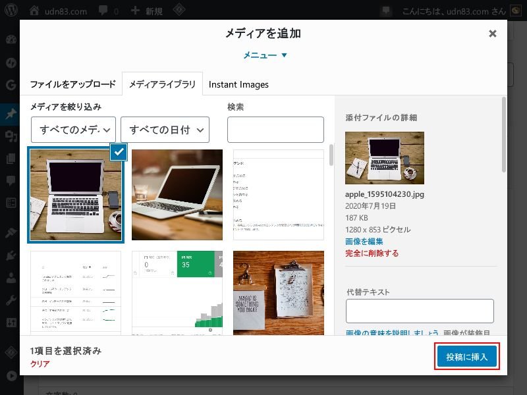Screen dimensions: 527x395
Task: Expand the メニュー dropdown
Action: point(265,55)
